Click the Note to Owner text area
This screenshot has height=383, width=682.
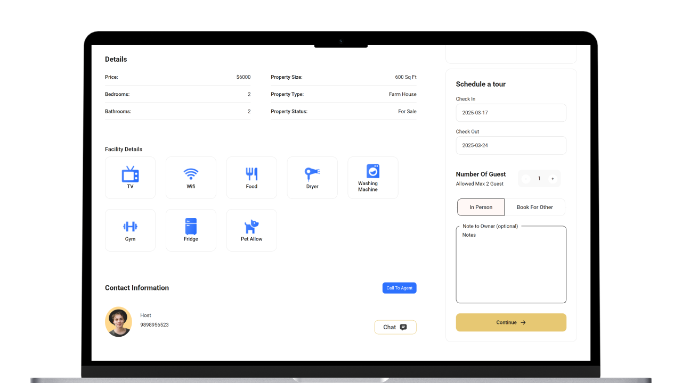click(511, 264)
